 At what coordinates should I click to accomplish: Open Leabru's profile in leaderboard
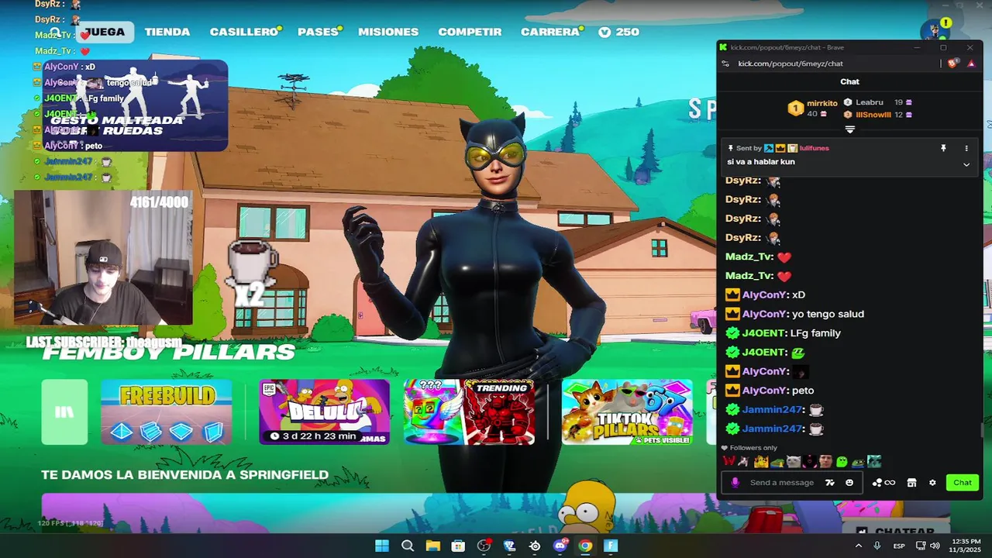pyautogui.click(x=870, y=102)
